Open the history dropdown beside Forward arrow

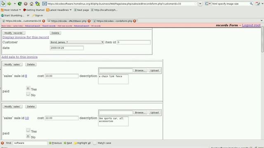pos(15,4)
